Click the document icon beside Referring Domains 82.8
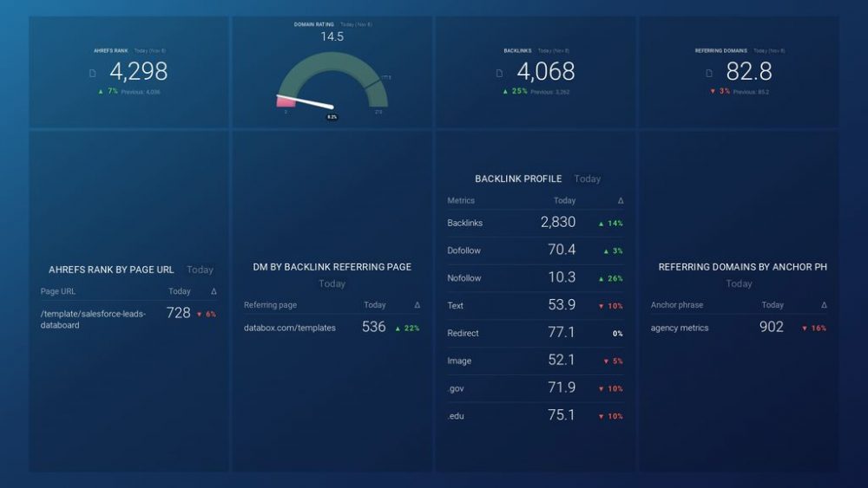Viewport: 868px width, 488px height. tap(710, 74)
